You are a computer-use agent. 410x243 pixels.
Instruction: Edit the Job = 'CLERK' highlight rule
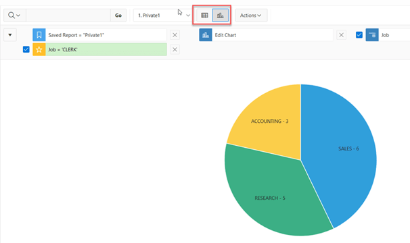click(106, 49)
